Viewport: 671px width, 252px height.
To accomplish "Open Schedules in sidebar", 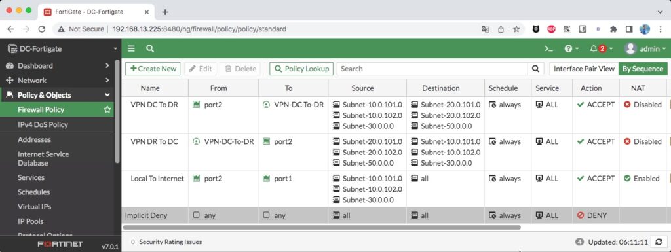I will point(34,192).
